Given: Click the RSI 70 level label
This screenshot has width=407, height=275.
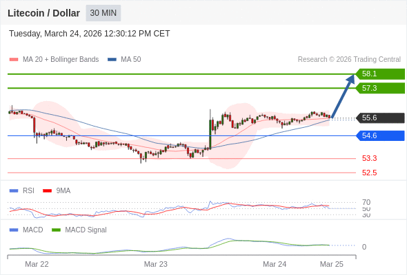Looking at the screenshot, I should (366, 202).
